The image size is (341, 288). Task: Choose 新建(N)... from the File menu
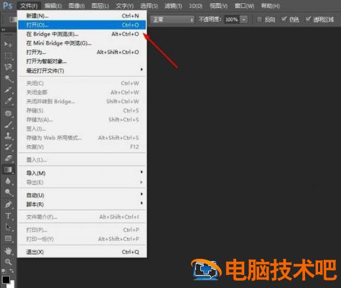82,16
